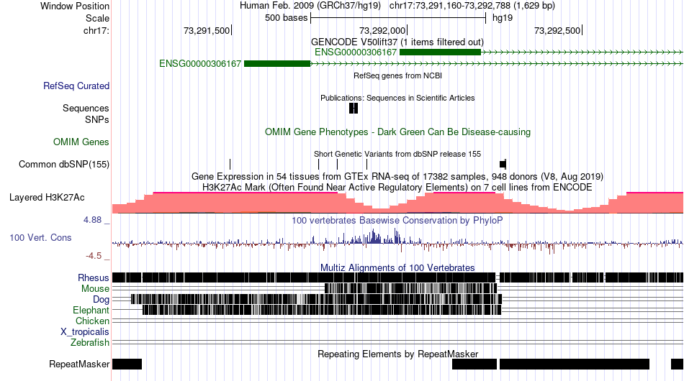Viewport: 684px width, 381px height.
Task: Click the pink H3K27Ac signal histogram
Action: (x=397, y=203)
